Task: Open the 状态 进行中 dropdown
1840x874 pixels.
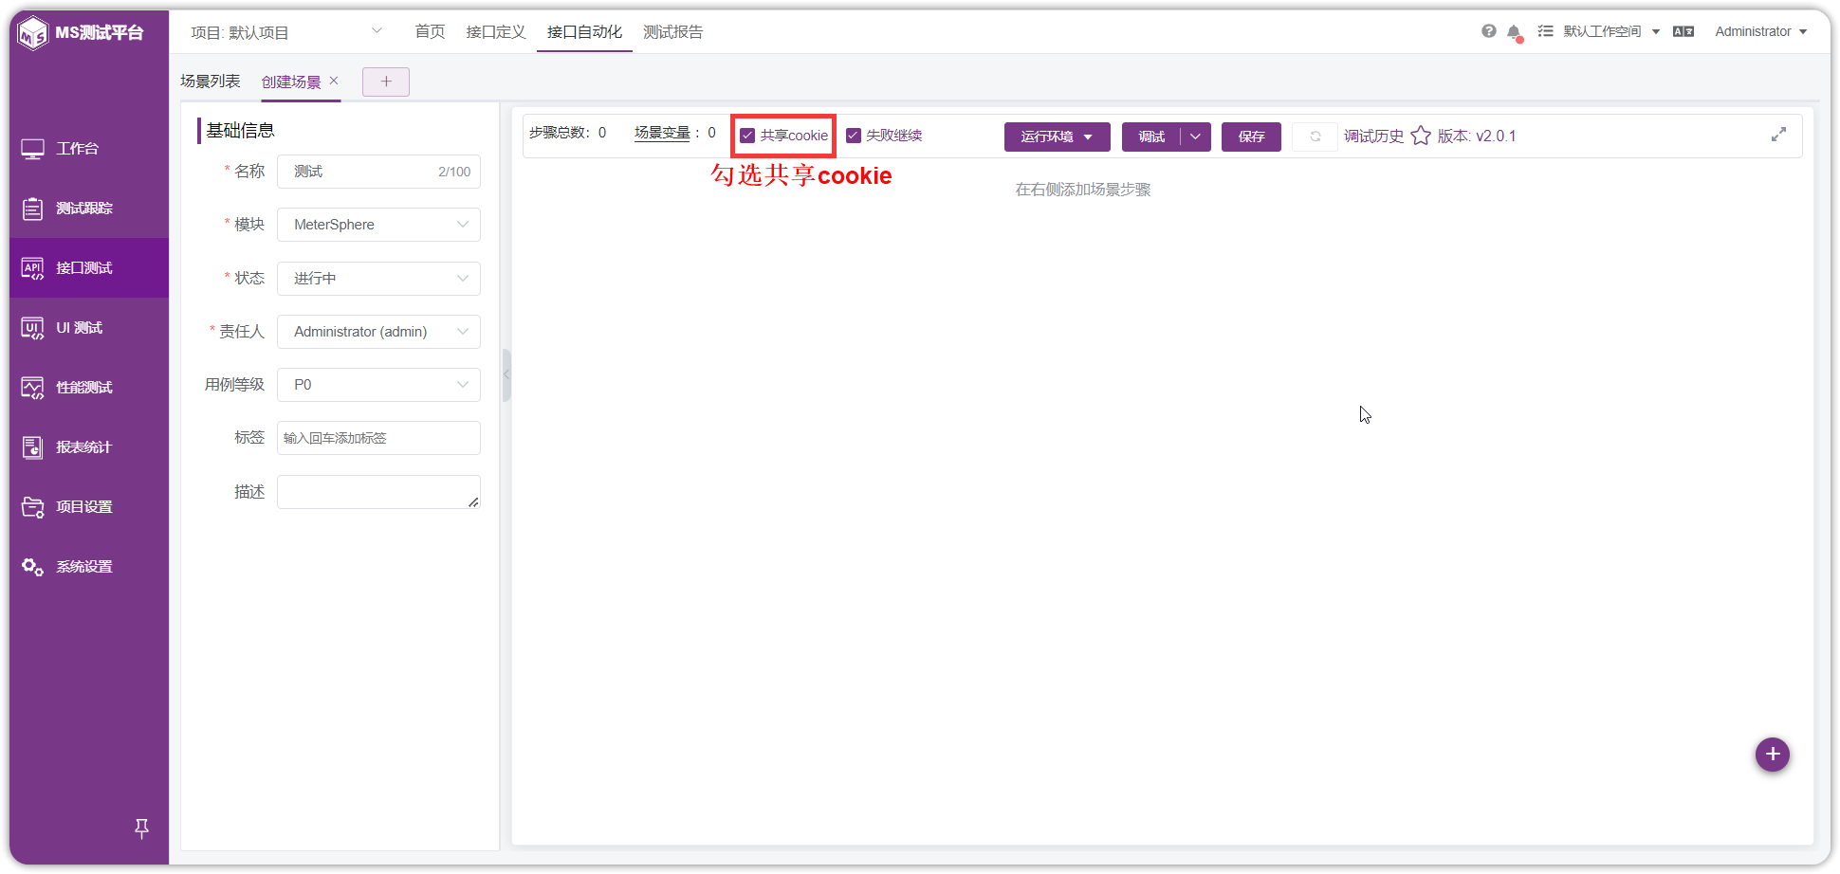Action: point(378,279)
